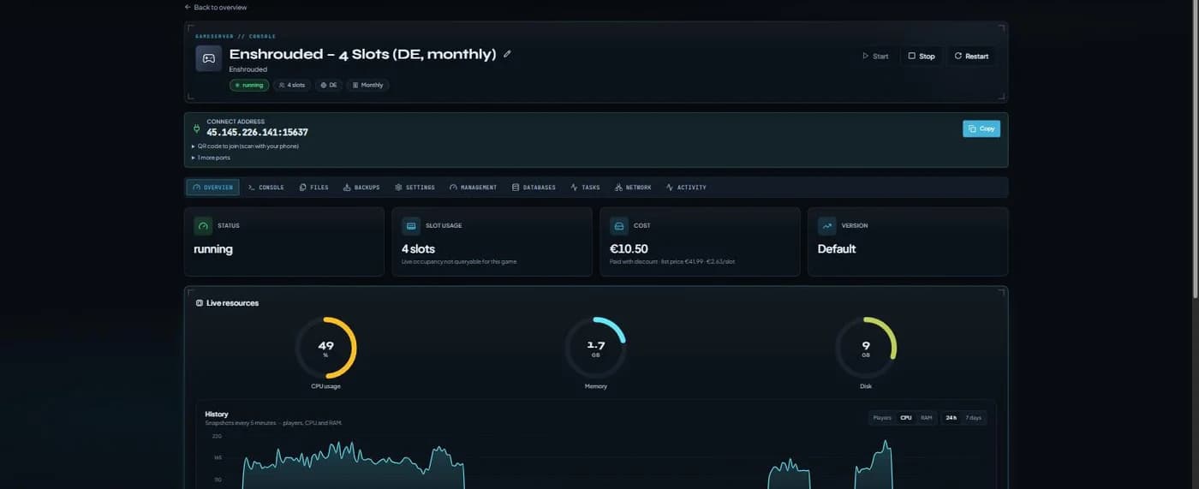
Task: Click the CPU history chart area
Action: [x=595, y=462]
